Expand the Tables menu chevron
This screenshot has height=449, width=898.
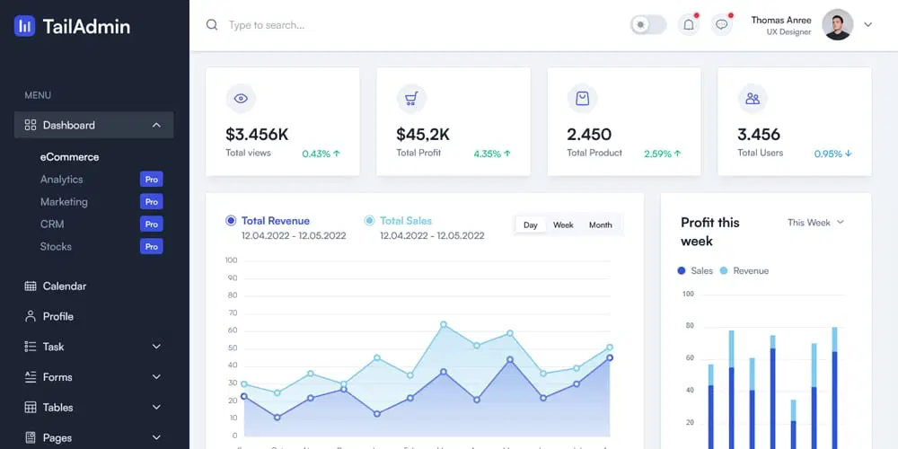coord(156,407)
